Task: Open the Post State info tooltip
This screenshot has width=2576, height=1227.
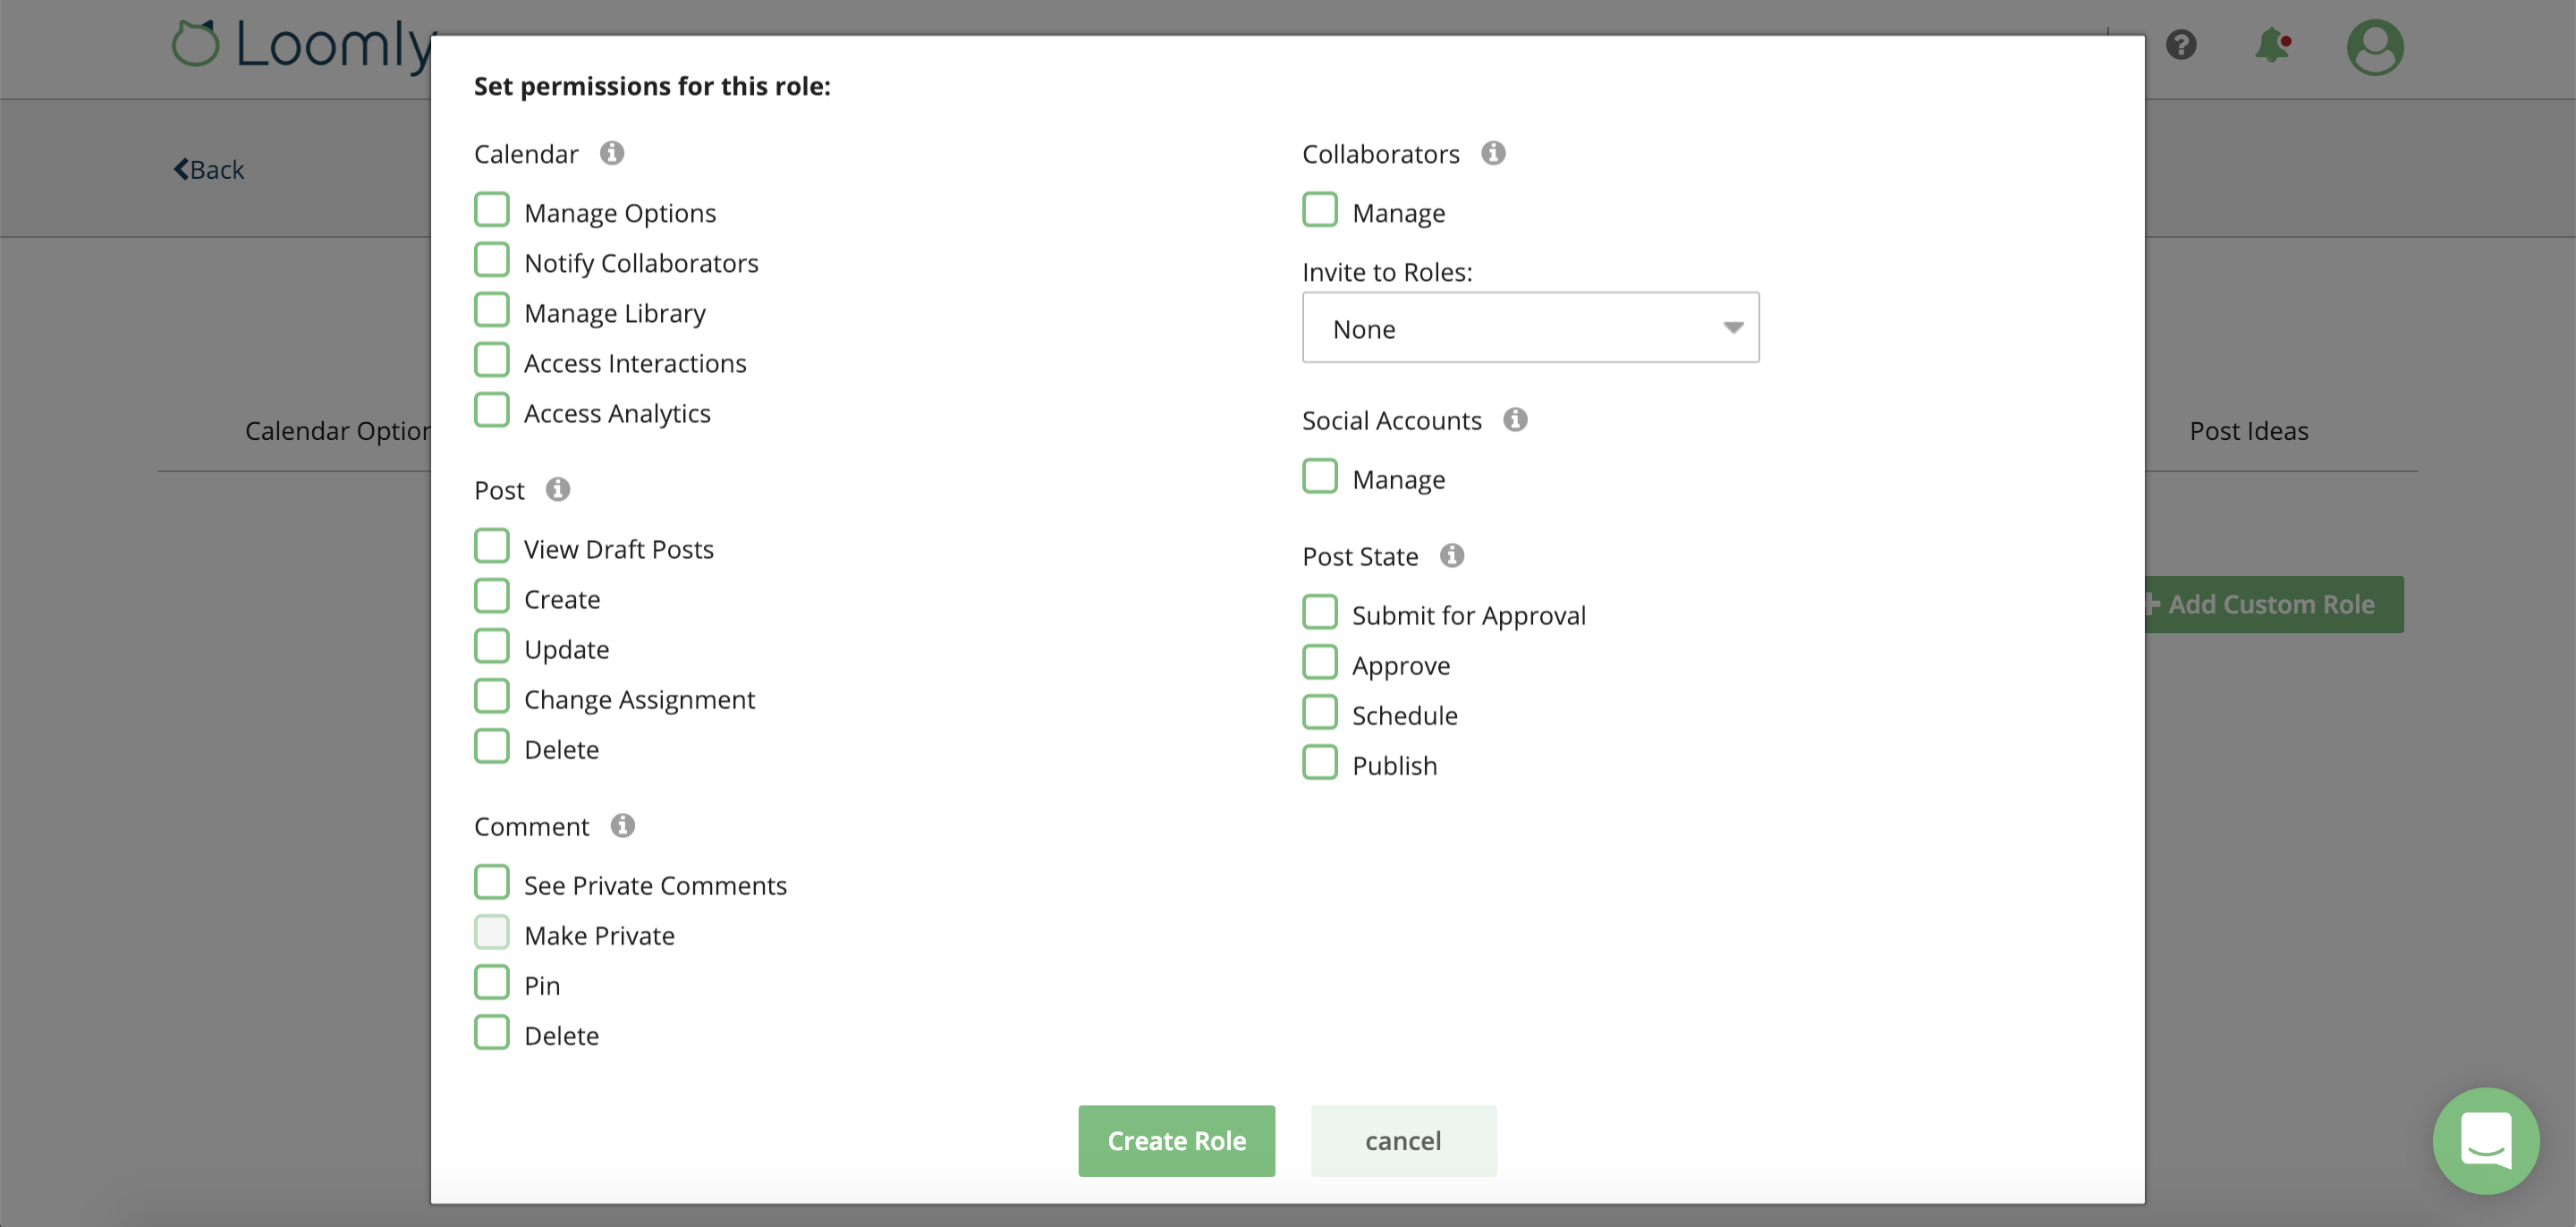Action: coord(1452,556)
